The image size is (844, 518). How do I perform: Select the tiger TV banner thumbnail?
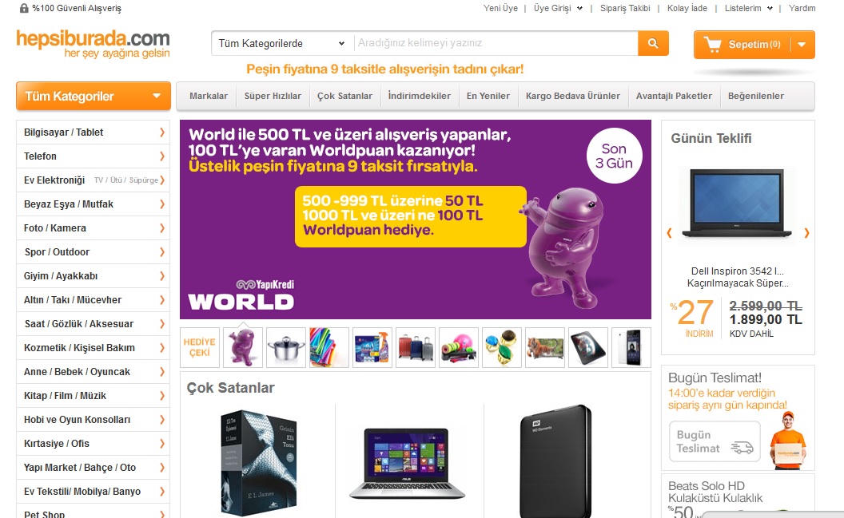545,348
